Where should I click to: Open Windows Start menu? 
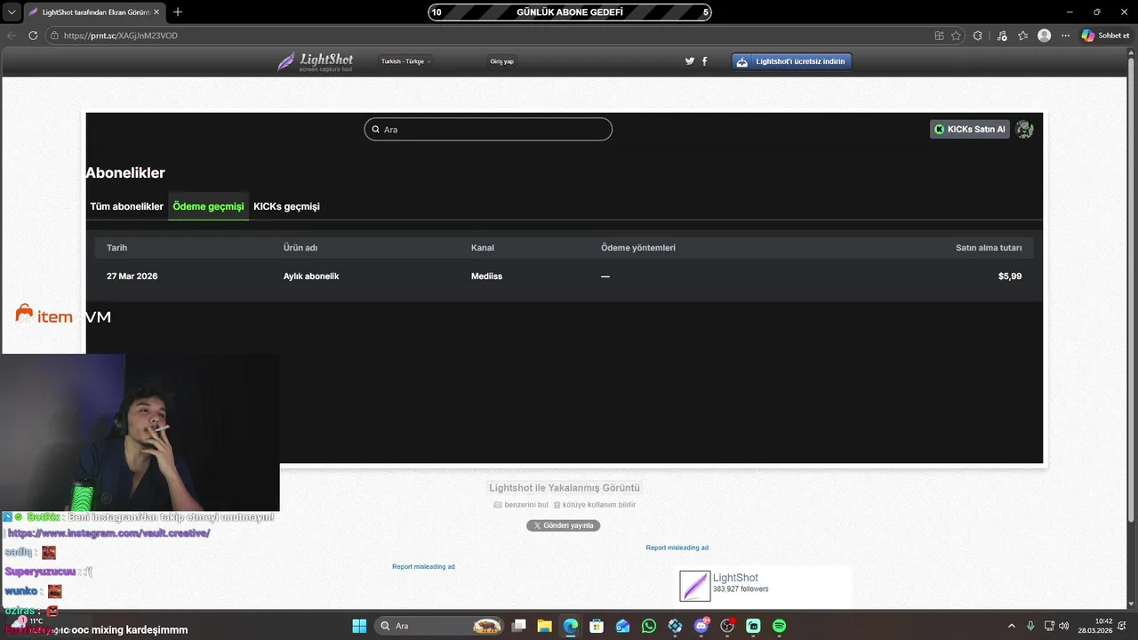tap(359, 626)
